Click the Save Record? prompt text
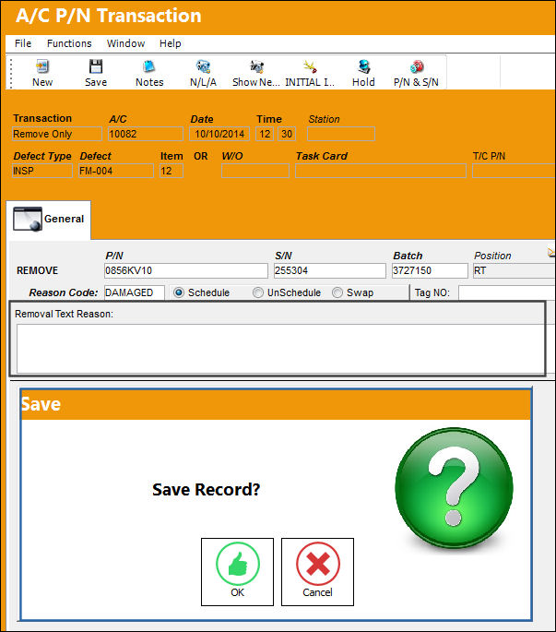Screen dimensions: 556x632 point(207,490)
